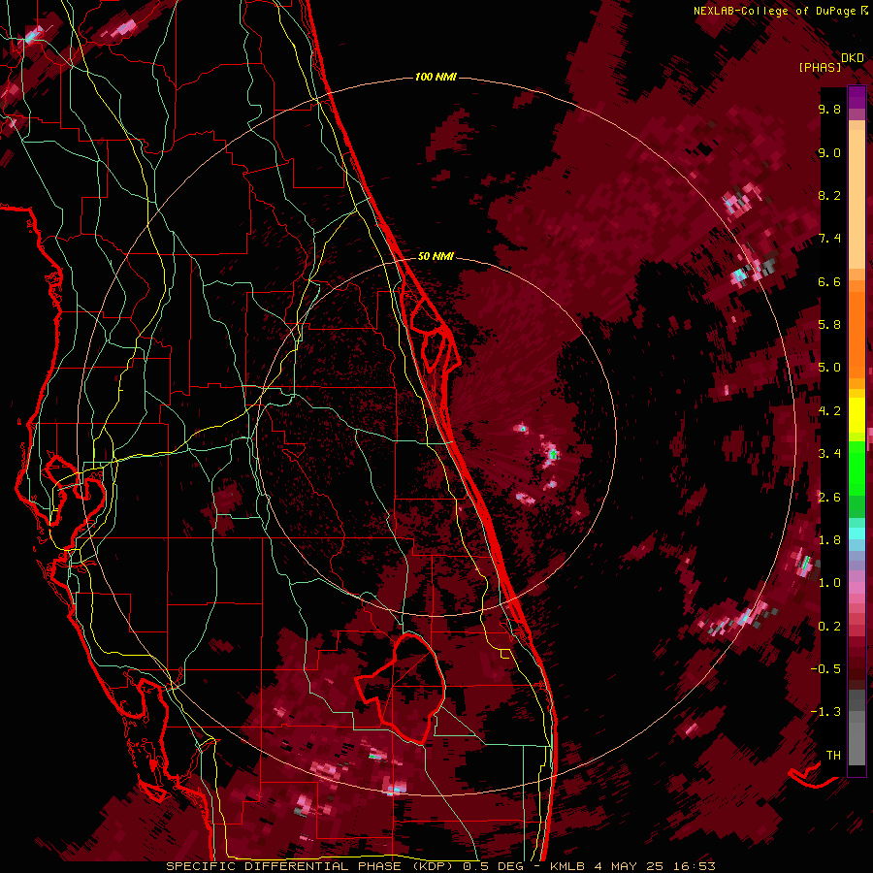The height and width of the screenshot is (873, 873).
Task: Click the 16:53 timestamp in the caption
Action: (695, 866)
